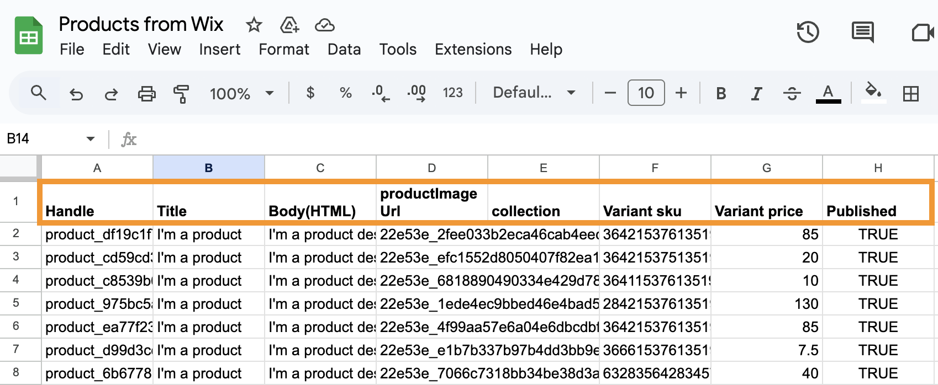This screenshot has width=938, height=385.
Task: Toggle bold formatting
Action: pyautogui.click(x=721, y=93)
